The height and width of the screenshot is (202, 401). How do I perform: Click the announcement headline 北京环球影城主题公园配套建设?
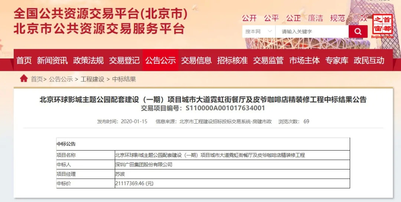(x=203, y=100)
